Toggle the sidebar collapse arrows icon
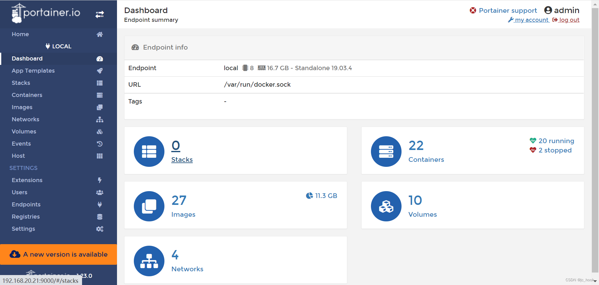Screen dimensions: 599x285 [100, 14]
